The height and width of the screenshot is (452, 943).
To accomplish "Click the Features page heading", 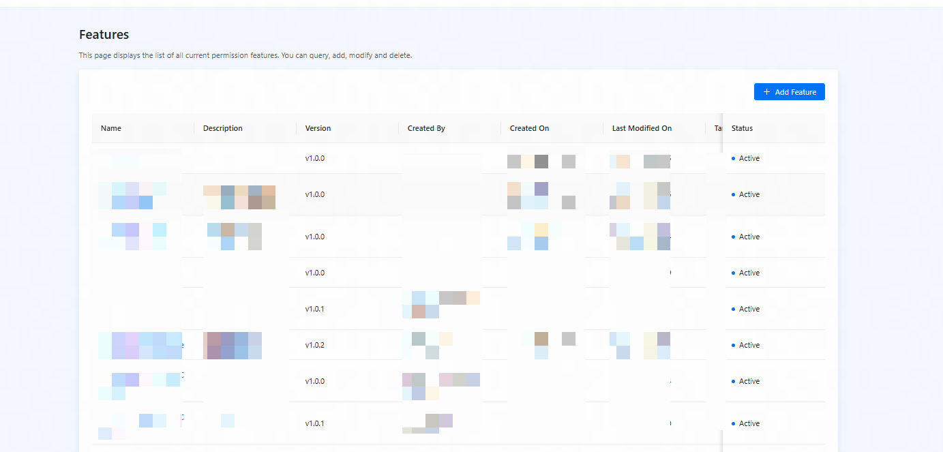I will click(x=104, y=35).
